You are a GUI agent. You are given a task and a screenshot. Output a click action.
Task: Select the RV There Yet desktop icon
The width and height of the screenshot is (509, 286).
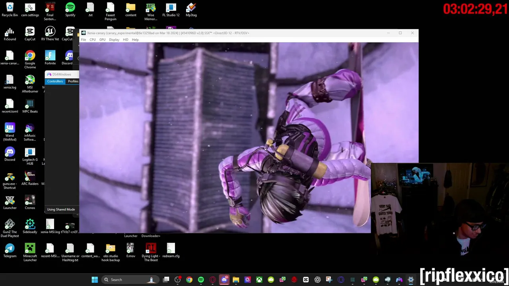pos(50,34)
